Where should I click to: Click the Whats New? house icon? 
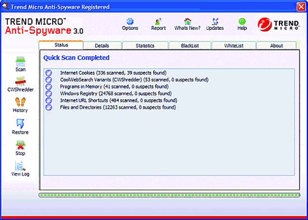pos(188,21)
